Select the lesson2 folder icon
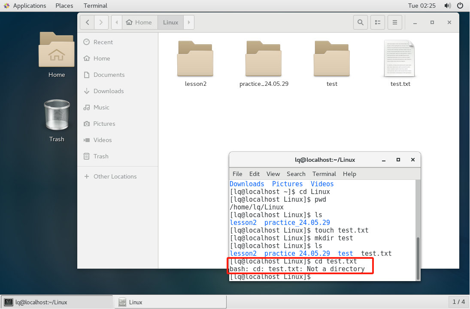The image size is (470, 309). 195,58
